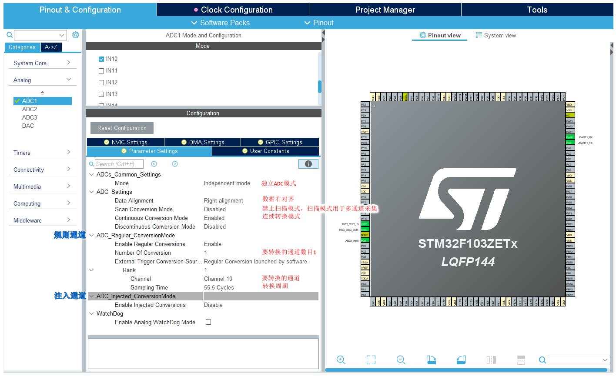Select ADC2 in the Analog list

30,109
